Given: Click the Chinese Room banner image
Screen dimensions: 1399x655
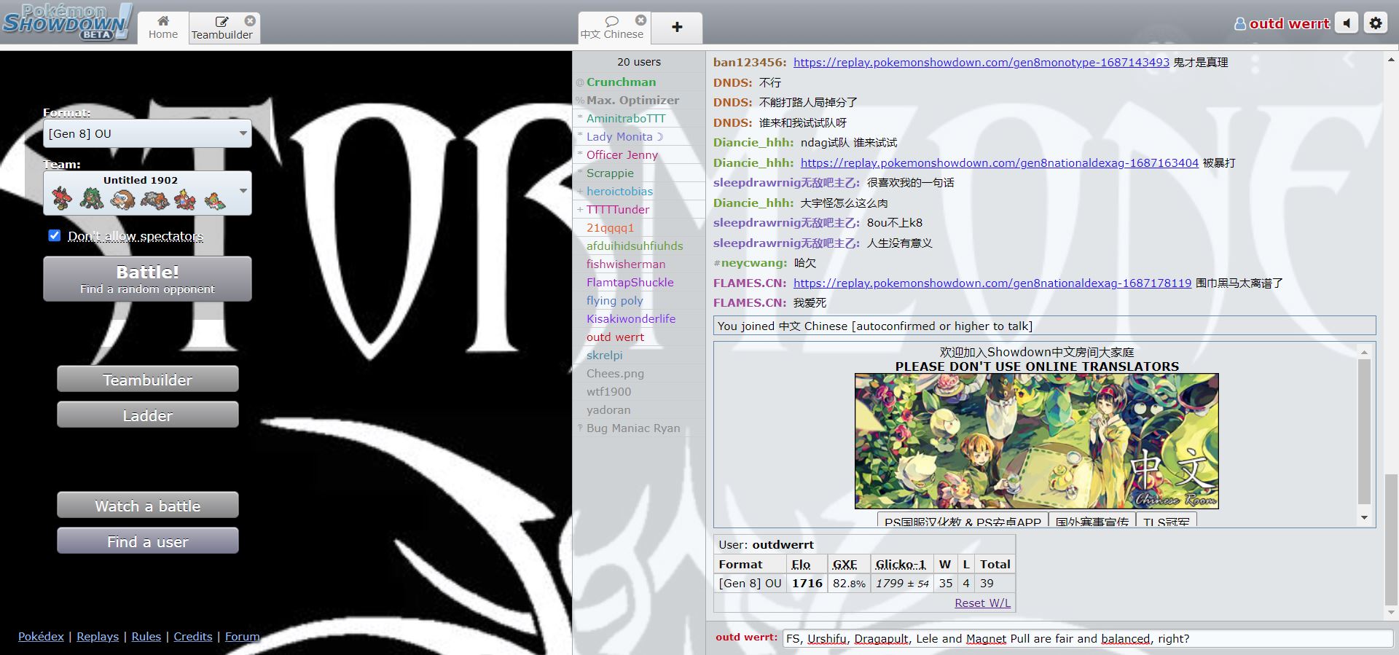Looking at the screenshot, I should (1036, 442).
